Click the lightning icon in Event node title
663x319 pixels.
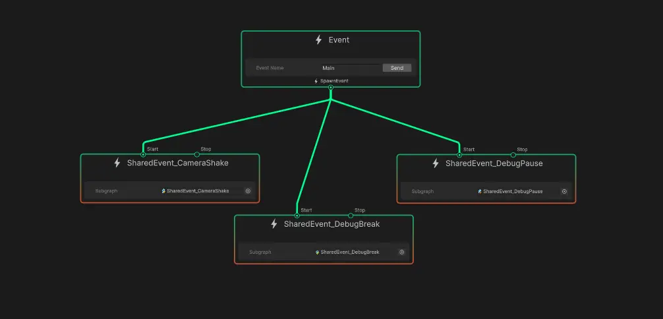pos(319,40)
